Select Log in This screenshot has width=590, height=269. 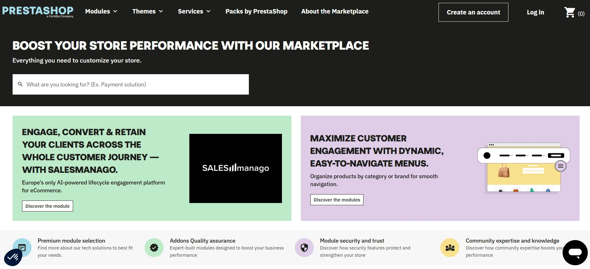pyautogui.click(x=535, y=12)
